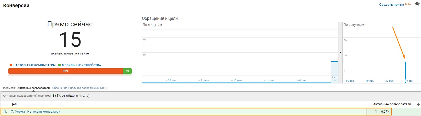Click the – 26 мин. axis label

(x=171, y=81)
